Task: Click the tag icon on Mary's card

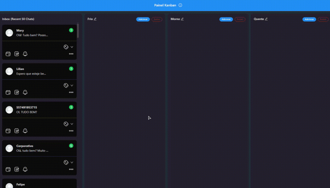Action: (x=66, y=47)
